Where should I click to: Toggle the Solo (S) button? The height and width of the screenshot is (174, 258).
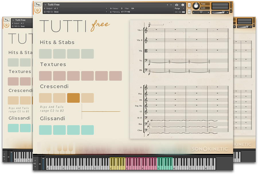(189, 5)
